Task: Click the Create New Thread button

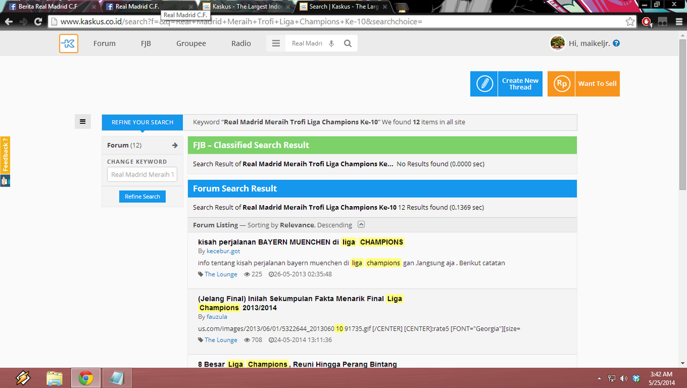Action: 506,84
